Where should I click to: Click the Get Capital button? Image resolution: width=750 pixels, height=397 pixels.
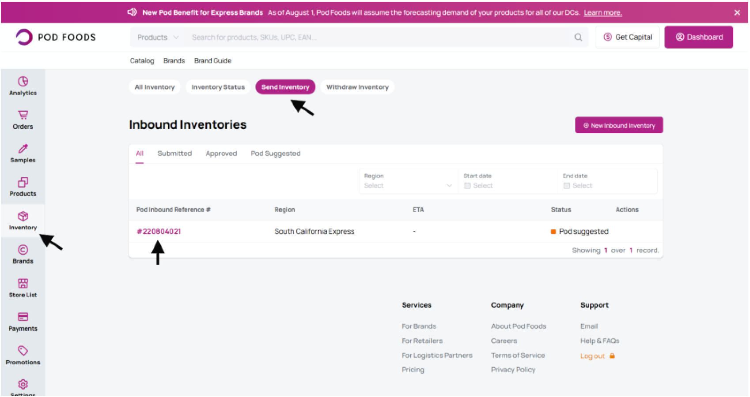coord(627,37)
